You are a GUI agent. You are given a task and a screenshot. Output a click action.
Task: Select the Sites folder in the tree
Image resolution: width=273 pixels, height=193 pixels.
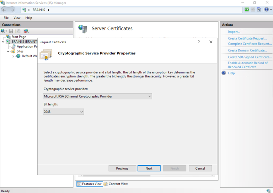(20, 51)
